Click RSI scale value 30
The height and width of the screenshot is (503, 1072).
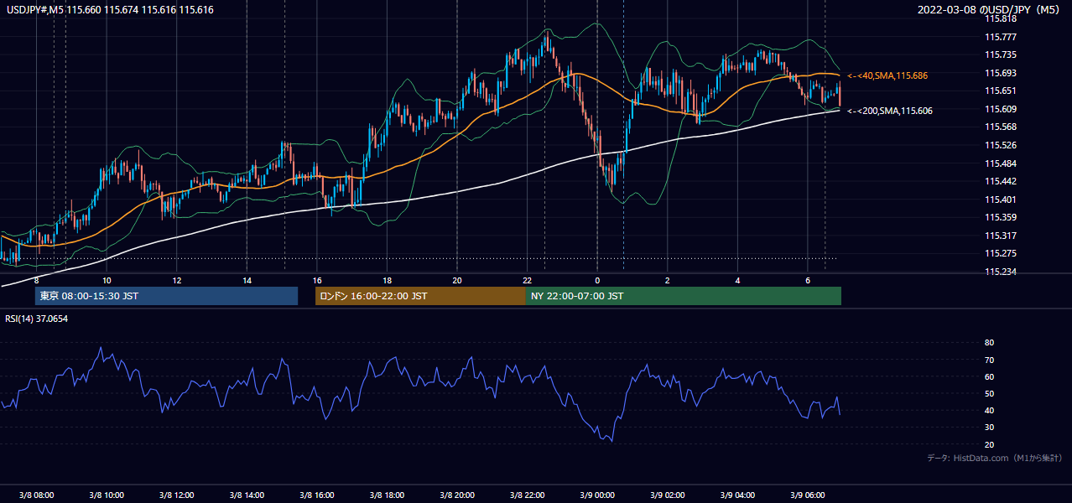[x=989, y=428]
